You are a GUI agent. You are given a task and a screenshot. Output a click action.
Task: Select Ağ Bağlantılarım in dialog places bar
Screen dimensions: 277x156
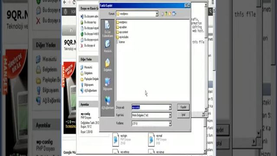[107, 103]
